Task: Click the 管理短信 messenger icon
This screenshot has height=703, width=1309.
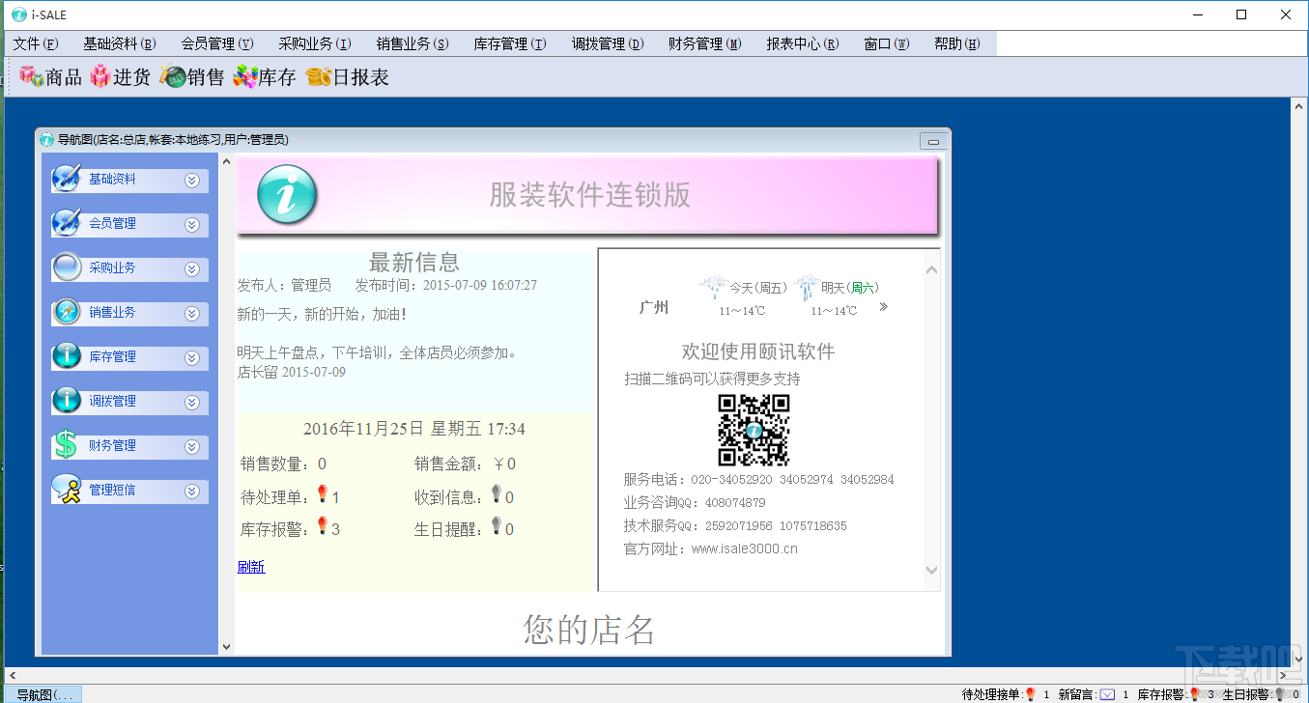Action: (x=67, y=490)
